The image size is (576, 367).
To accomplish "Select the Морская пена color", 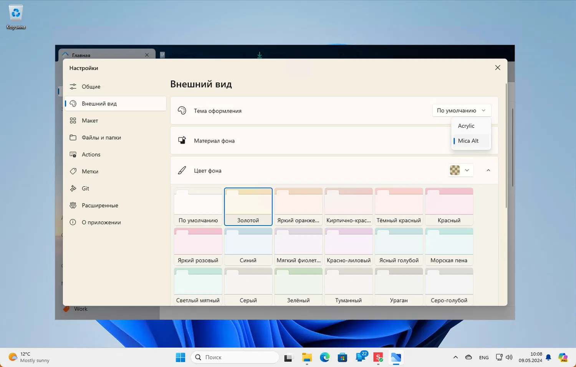I will point(449,247).
